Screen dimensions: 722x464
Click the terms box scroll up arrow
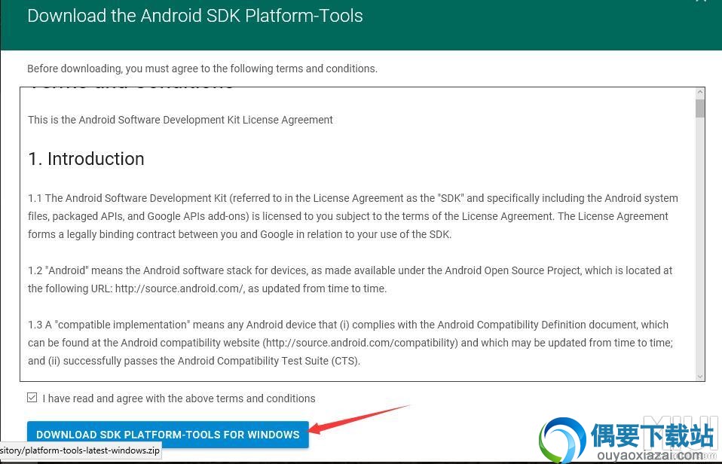click(700, 93)
